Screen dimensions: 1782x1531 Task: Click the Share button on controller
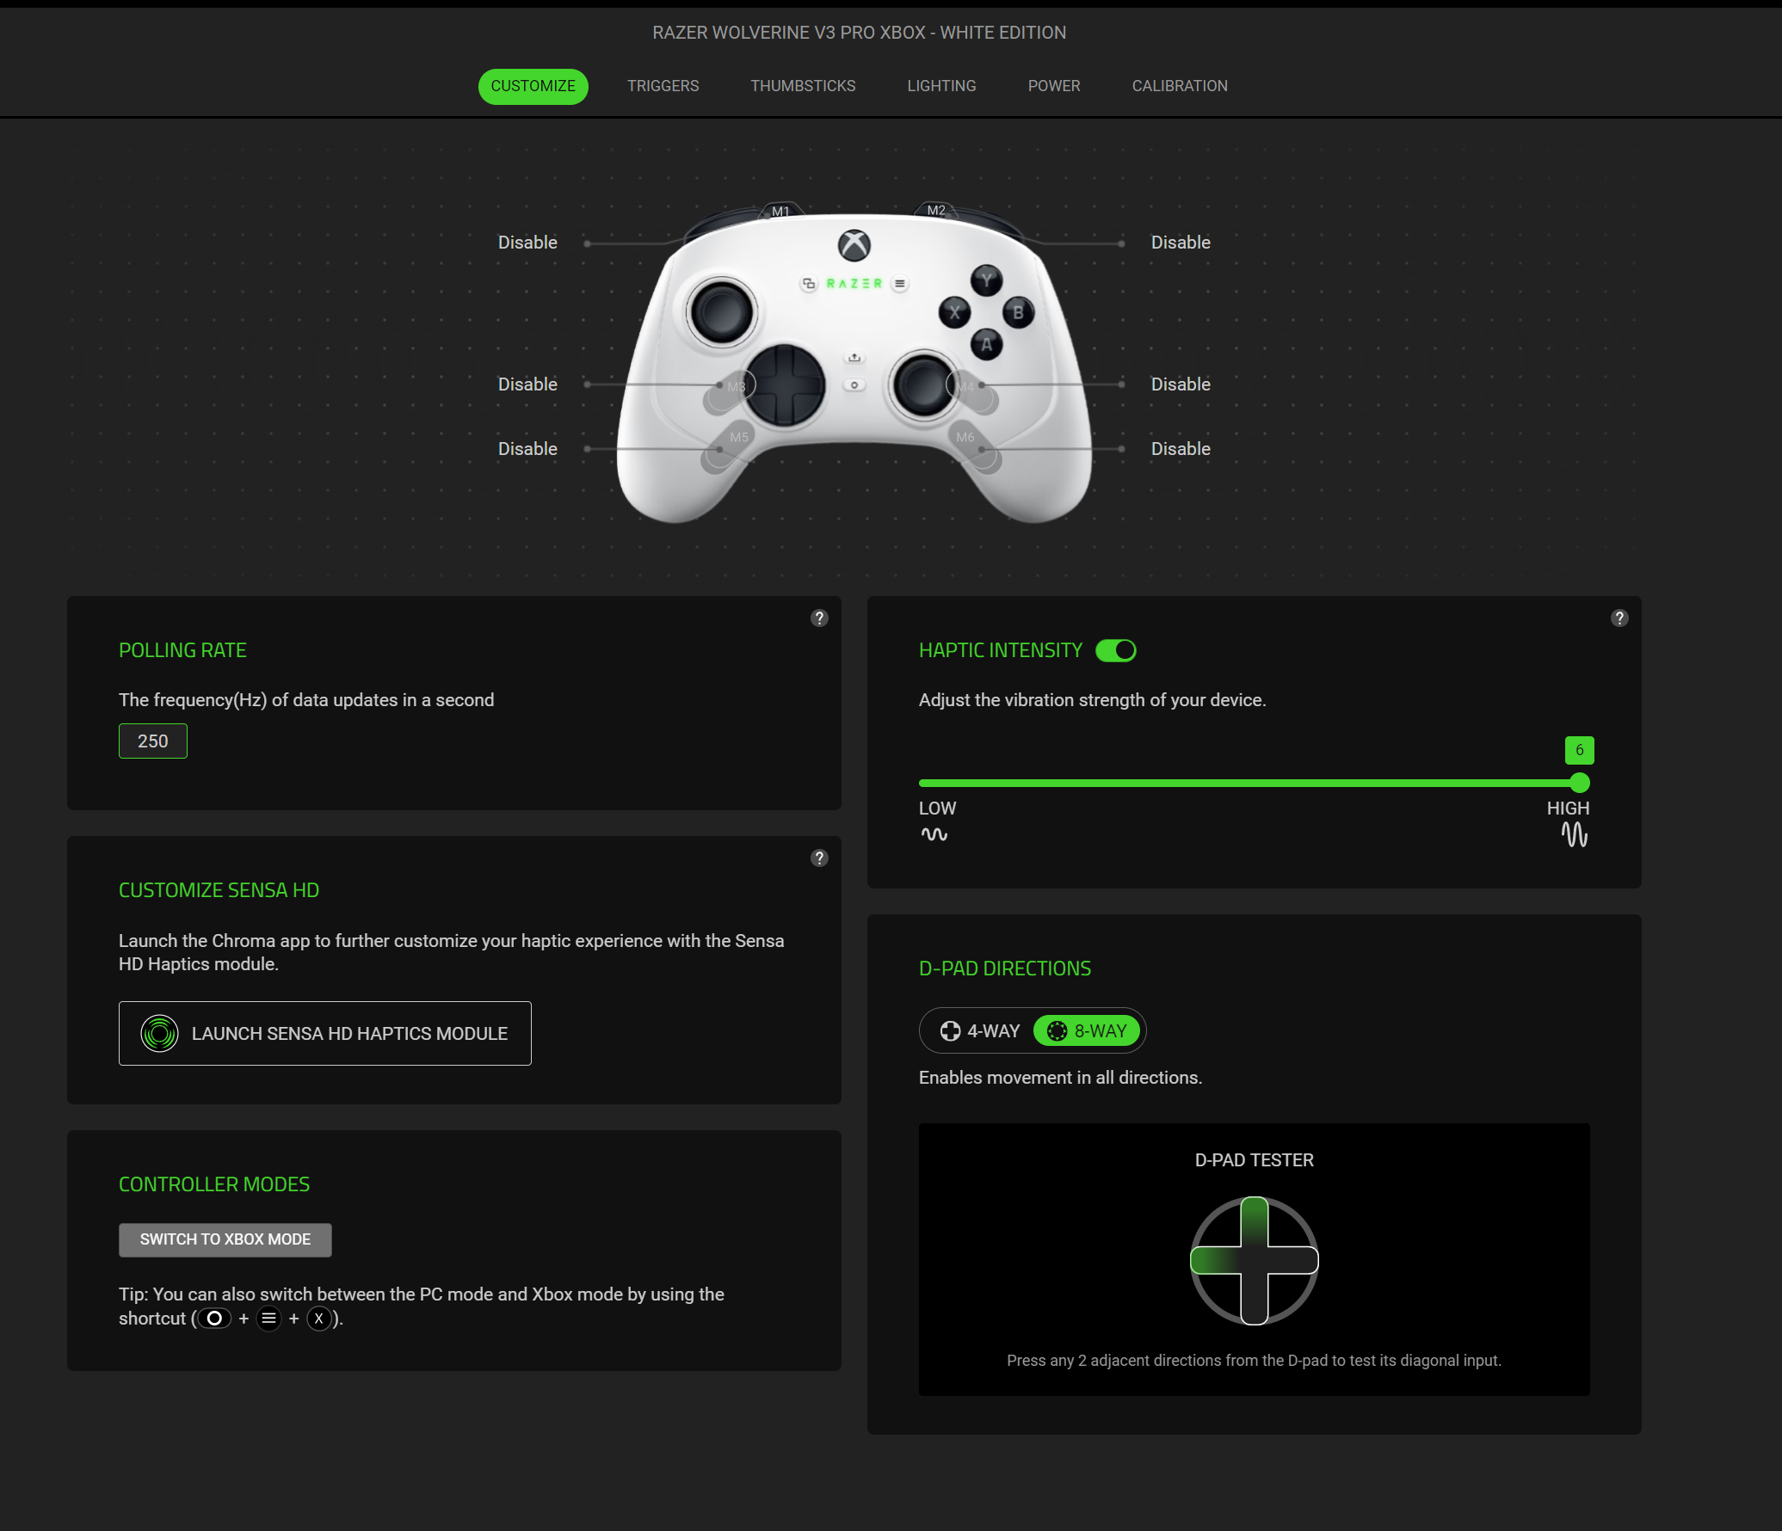click(x=854, y=357)
